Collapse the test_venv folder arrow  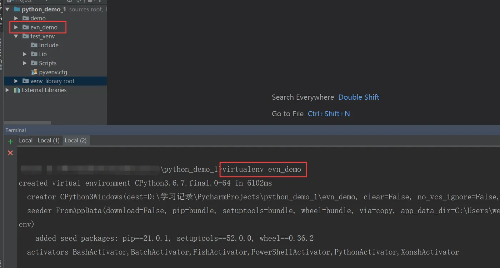(x=16, y=36)
